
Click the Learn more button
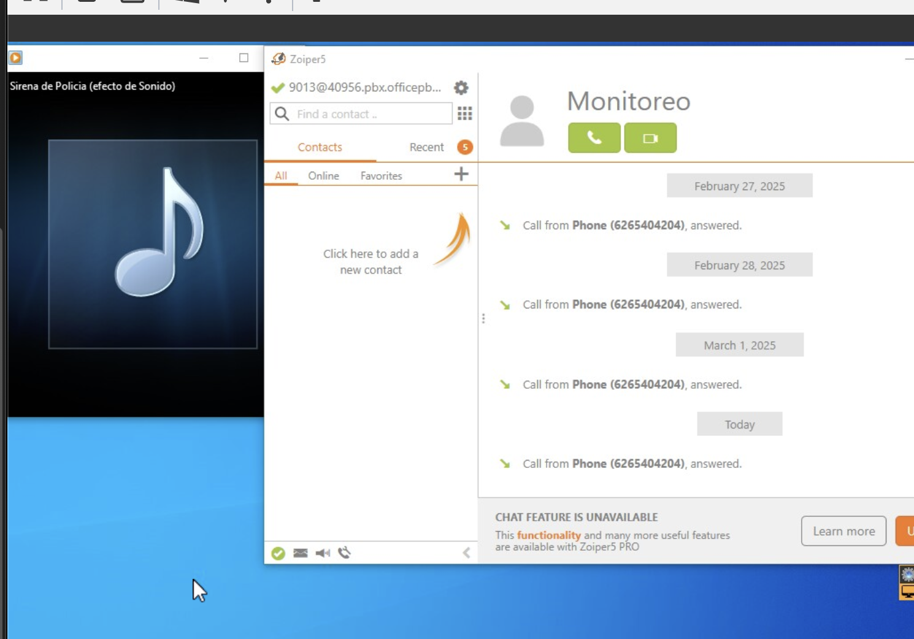point(843,531)
